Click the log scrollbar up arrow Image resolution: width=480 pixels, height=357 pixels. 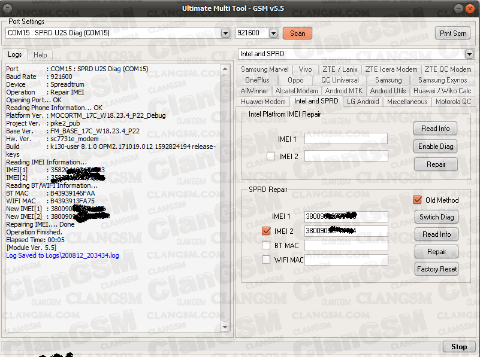[x=225, y=69]
